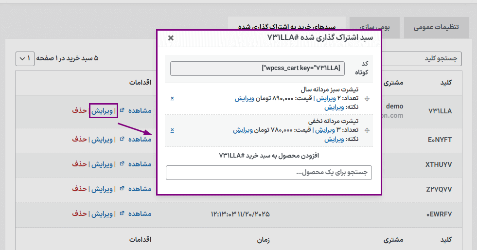Grab drag handle of تیشرت سبز مردانه سال
Screen dimensions: 477x250
click(x=367, y=99)
